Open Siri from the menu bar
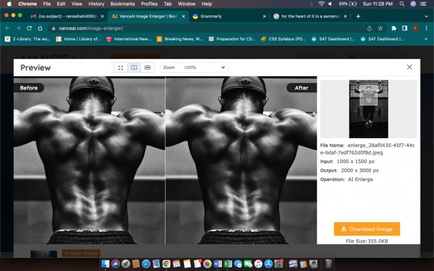This screenshot has width=434, height=271. click(x=413, y=4)
